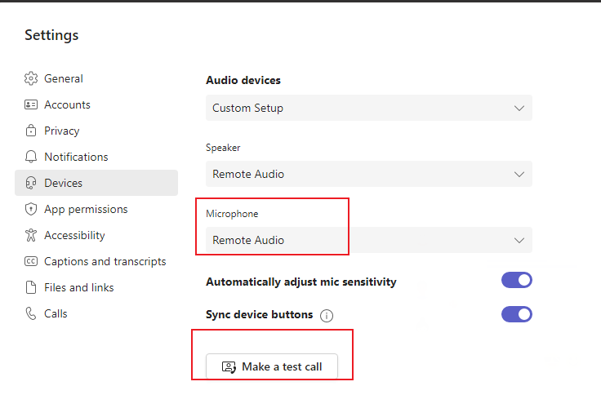Click the General gear icon

click(x=31, y=78)
